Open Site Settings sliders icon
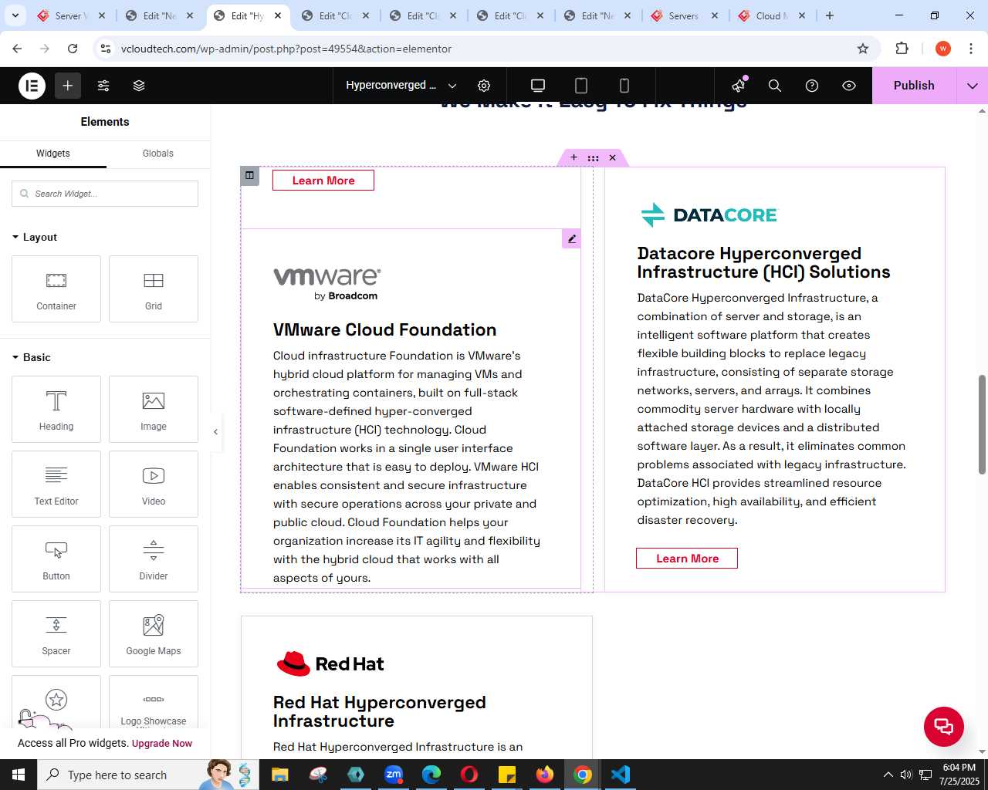 tap(103, 86)
